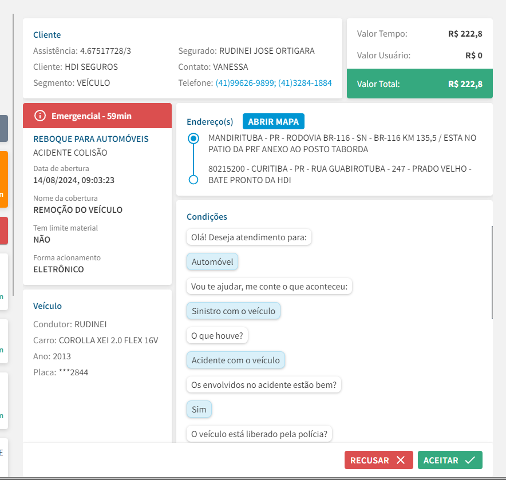Click the Curitiba Rua Guabirotuba destination address

[x=340, y=174]
